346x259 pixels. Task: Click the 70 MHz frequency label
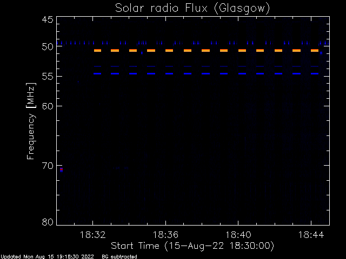(x=48, y=166)
